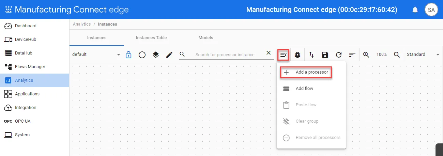
Task: Click the Instances breadcrumb text
Action: click(107, 24)
